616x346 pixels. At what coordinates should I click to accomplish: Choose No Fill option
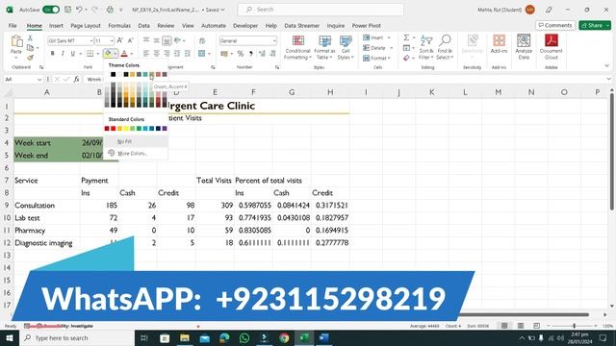[136, 141]
